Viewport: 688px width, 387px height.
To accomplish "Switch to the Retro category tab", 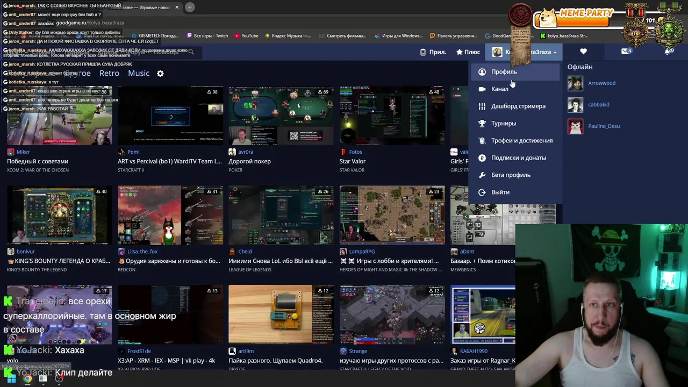I will coord(109,73).
